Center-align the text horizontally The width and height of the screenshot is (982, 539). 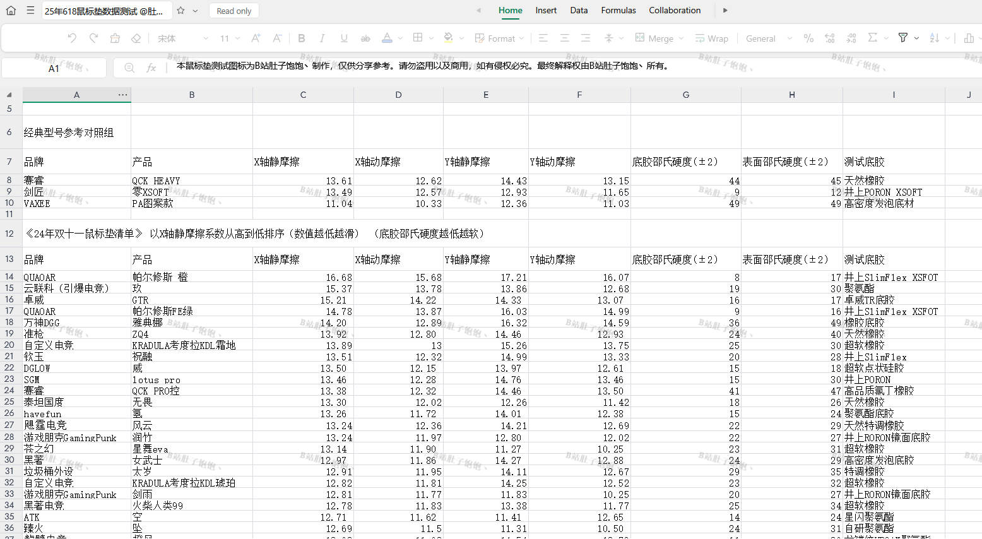(565, 38)
